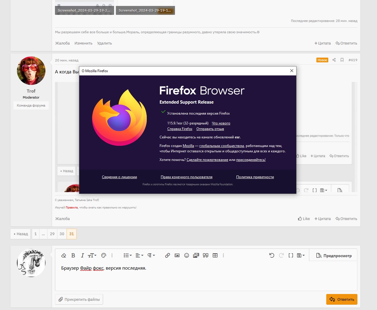Click the orange Ответить submit button
The image size is (377, 310).
342,299
